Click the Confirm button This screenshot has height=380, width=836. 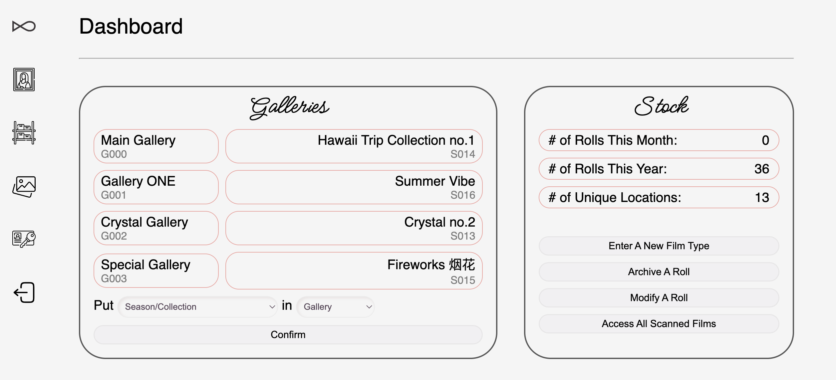point(288,335)
